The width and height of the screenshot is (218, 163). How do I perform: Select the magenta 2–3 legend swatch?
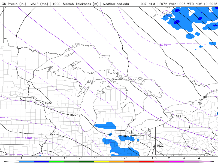(177, 162)
